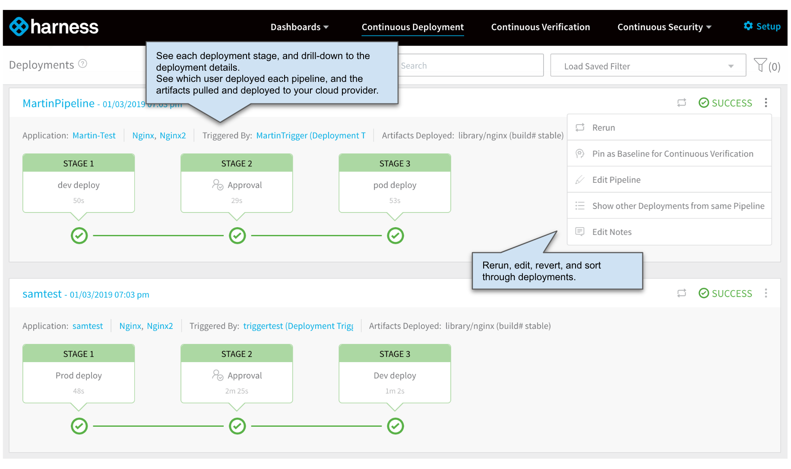791x469 pixels.
Task: Click the Deployments page heading
Action: click(41, 65)
